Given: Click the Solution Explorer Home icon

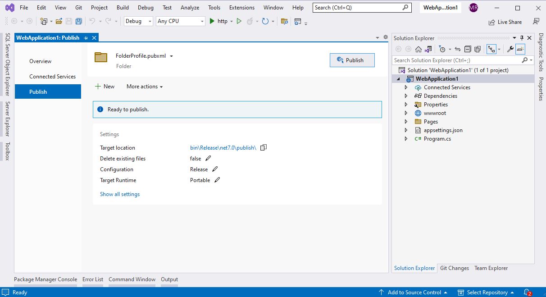Looking at the screenshot, I should point(419,49).
